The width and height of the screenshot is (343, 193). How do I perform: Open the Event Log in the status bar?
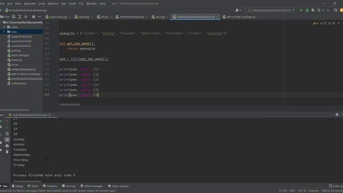pos(336,186)
